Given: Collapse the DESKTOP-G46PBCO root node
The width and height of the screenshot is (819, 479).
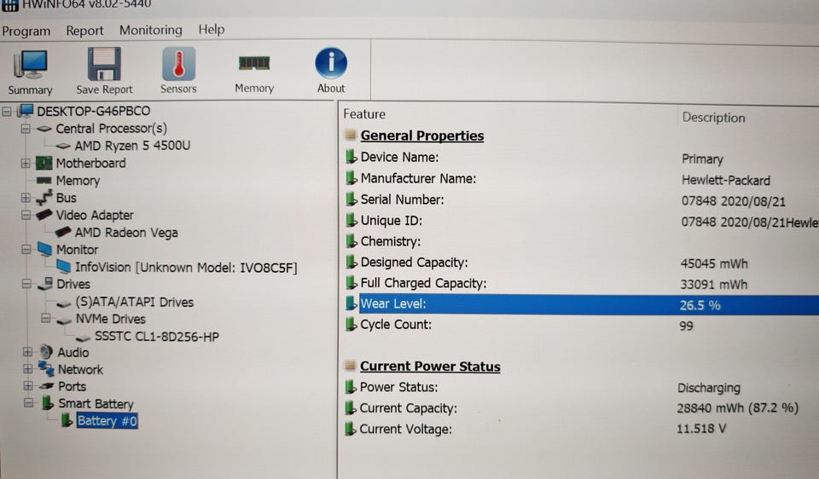Looking at the screenshot, I should click(7, 111).
